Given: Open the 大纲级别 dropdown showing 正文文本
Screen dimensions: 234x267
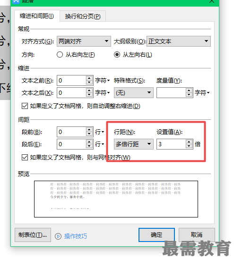Looking at the screenshot, I should point(179,41).
